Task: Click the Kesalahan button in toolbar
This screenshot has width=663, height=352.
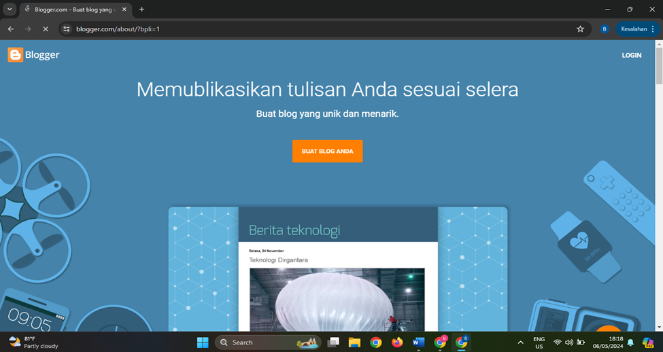Action: pyautogui.click(x=634, y=29)
